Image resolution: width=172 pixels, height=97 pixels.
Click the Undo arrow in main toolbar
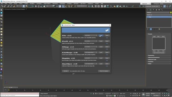click(2, 6)
